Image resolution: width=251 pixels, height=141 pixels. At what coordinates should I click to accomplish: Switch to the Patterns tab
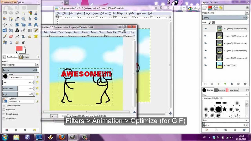[221, 90]
